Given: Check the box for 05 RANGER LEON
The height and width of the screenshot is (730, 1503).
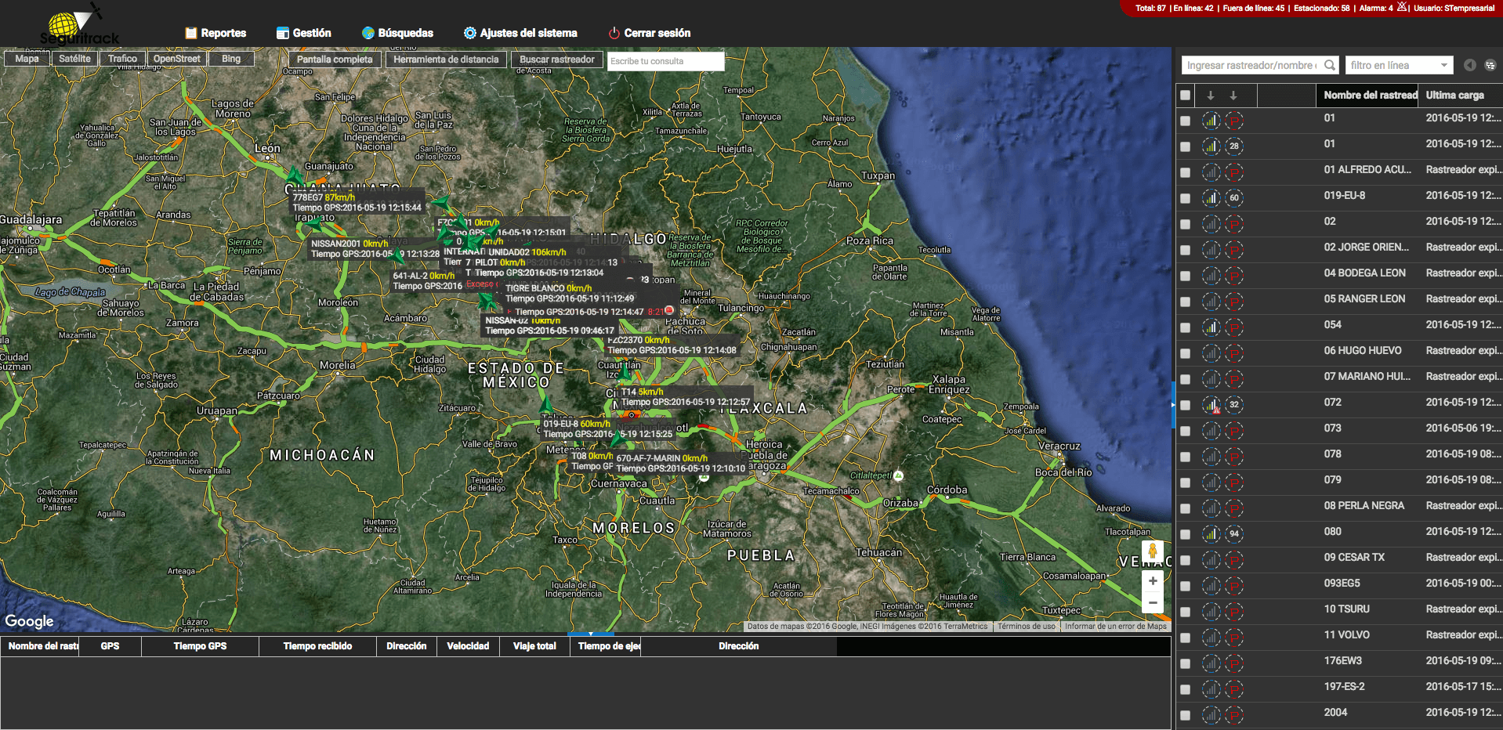Looking at the screenshot, I should 1186,302.
